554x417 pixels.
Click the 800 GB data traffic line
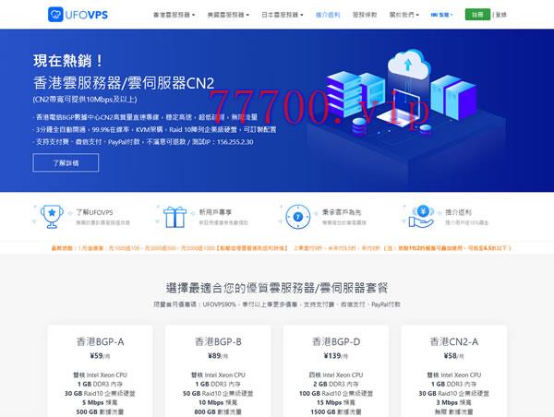(218, 411)
